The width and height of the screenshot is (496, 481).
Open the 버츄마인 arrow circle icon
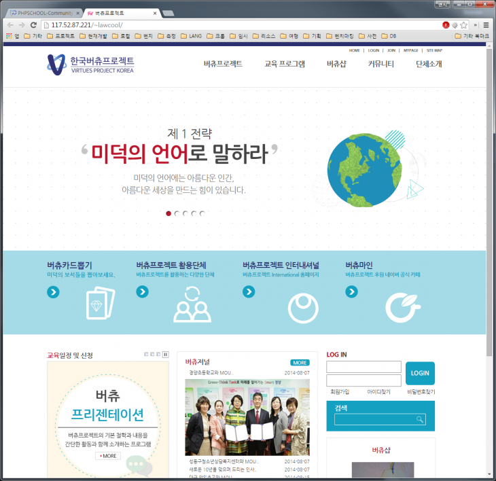[x=351, y=291]
